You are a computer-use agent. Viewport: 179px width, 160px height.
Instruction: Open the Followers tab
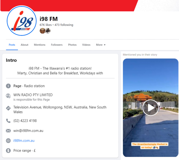pyautogui.click(x=57, y=45)
